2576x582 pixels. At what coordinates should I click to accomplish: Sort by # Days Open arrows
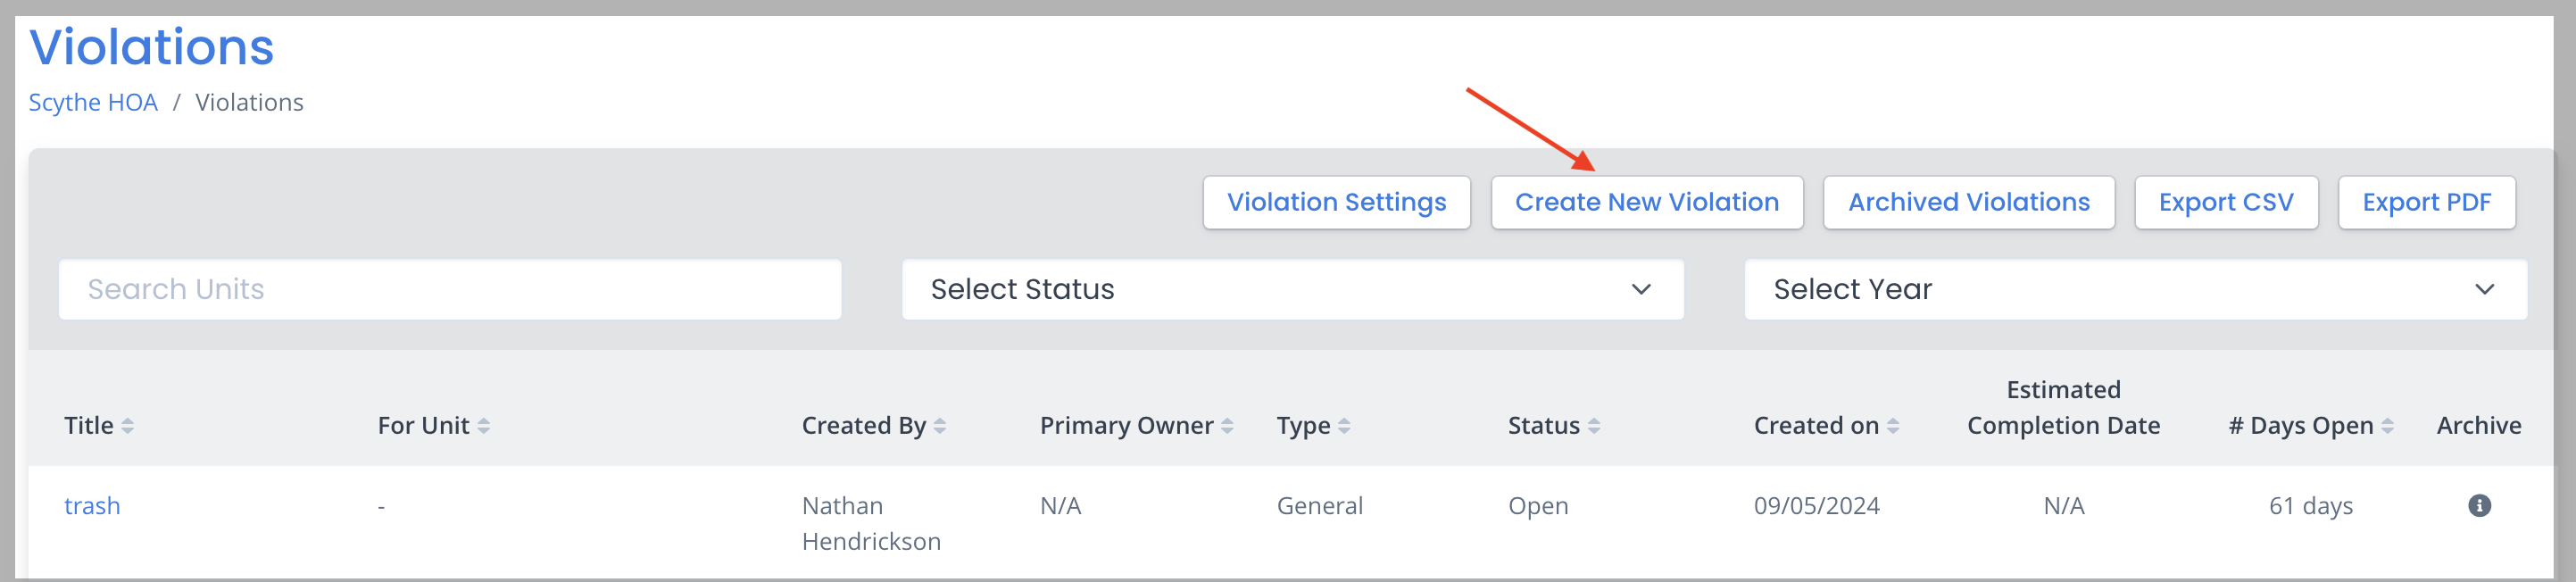[x=2388, y=426]
